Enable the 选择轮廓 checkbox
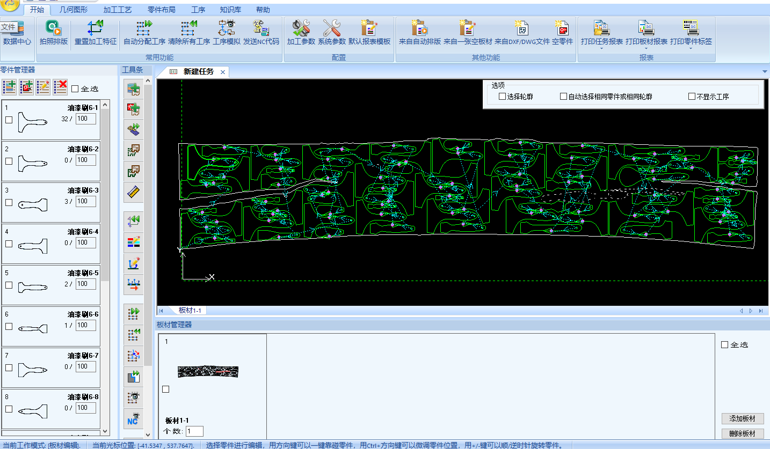This screenshot has height=449, width=770. [x=503, y=97]
